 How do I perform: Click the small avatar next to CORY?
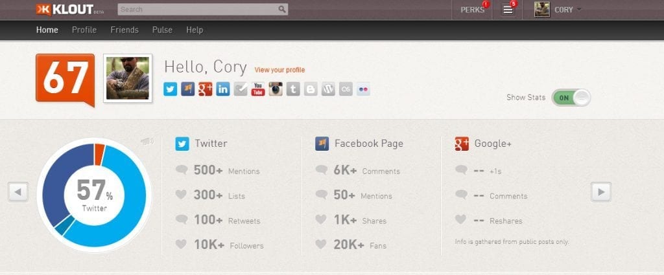(542, 9)
